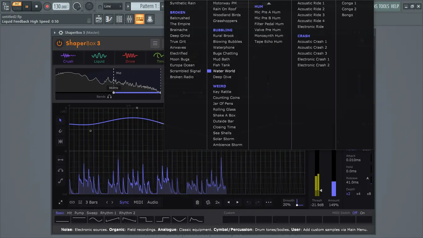Expand the ShaperBox 3 plugin window menu arrow
The height and width of the screenshot is (238, 423).
tap(55, 33)
